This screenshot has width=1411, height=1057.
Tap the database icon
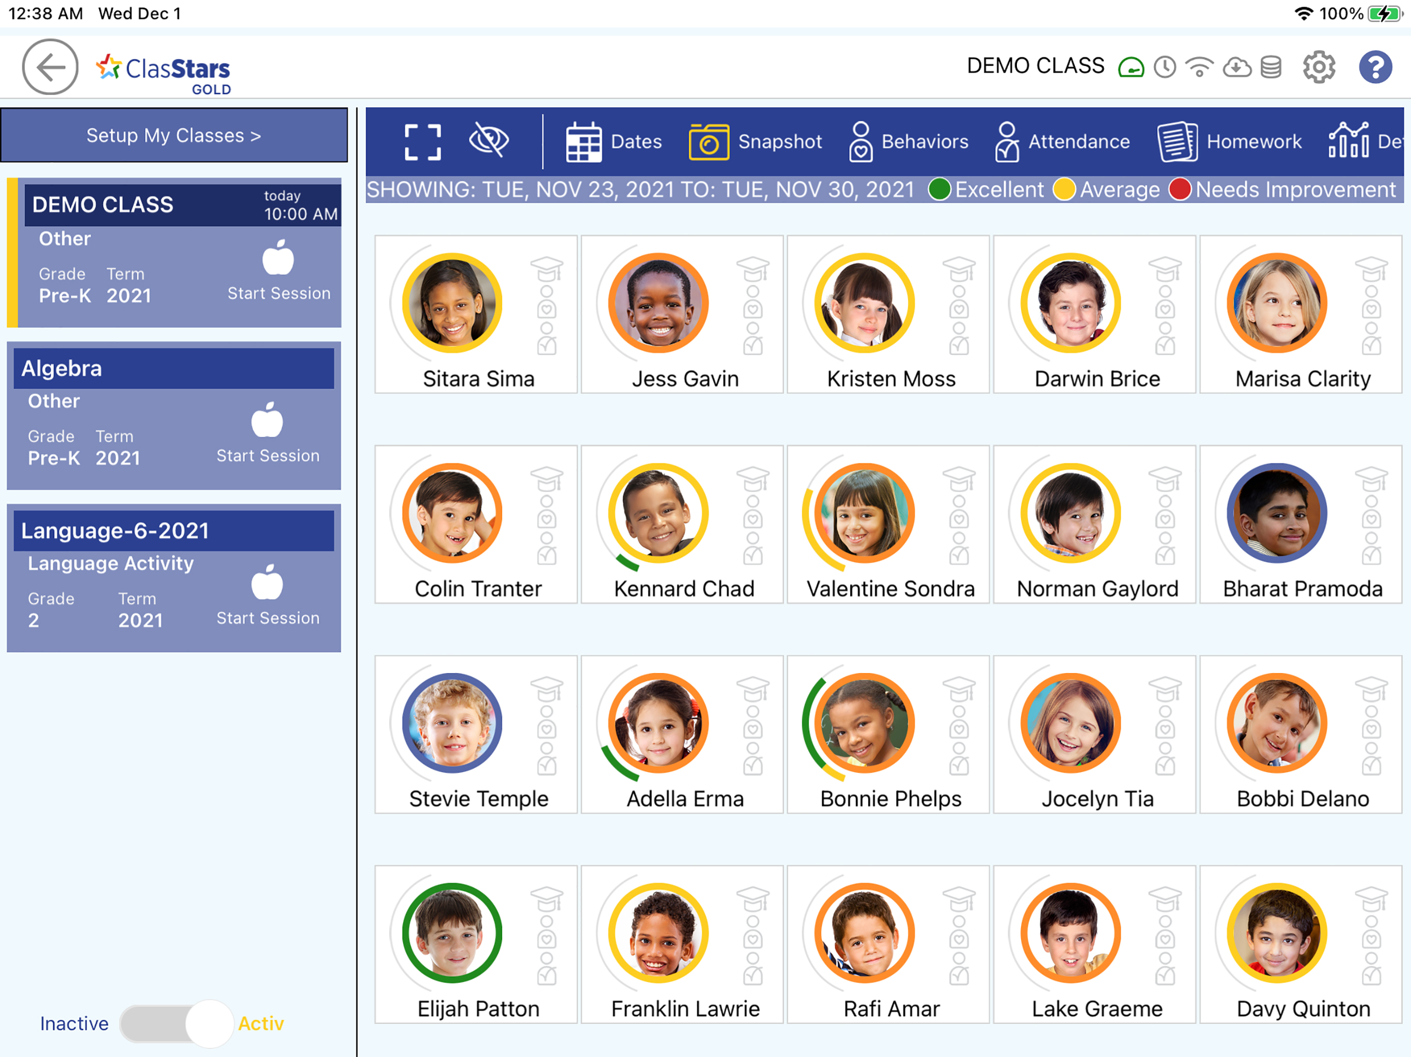(x=1271, y=67)
